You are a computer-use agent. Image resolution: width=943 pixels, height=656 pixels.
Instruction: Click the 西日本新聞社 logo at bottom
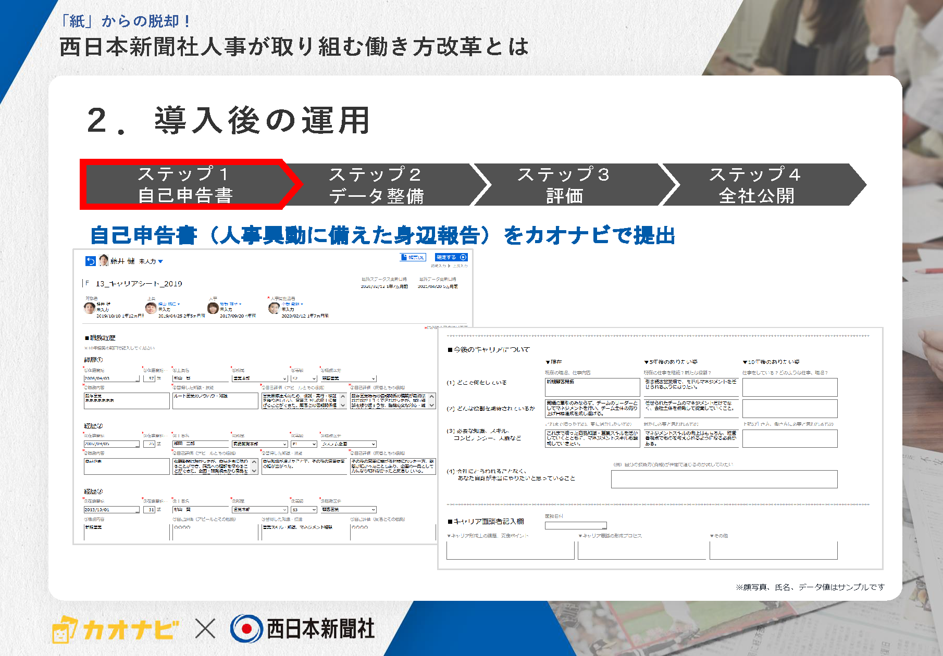coord(303,628)
